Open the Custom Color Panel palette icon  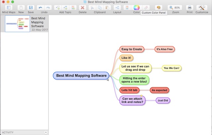click(x=159, y=8)
